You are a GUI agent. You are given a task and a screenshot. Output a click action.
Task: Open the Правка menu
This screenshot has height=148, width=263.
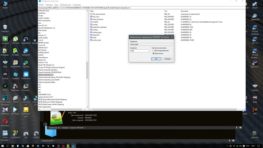pos(49,5)
